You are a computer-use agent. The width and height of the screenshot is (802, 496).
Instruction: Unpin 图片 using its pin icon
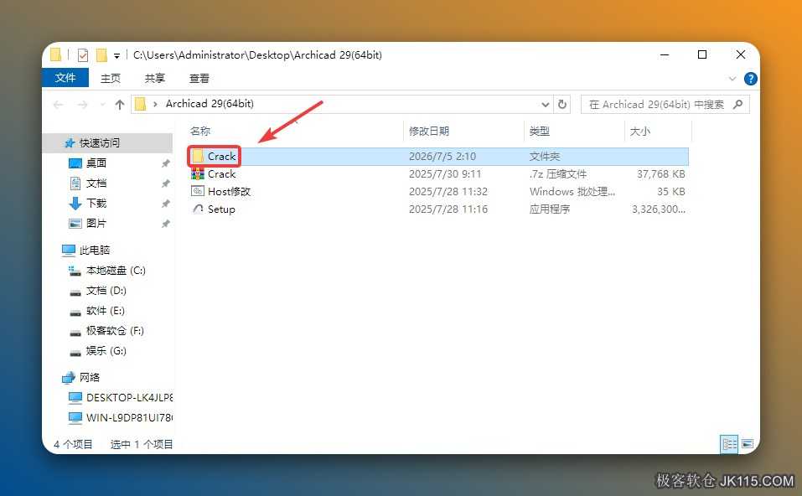tap(165, 224)
